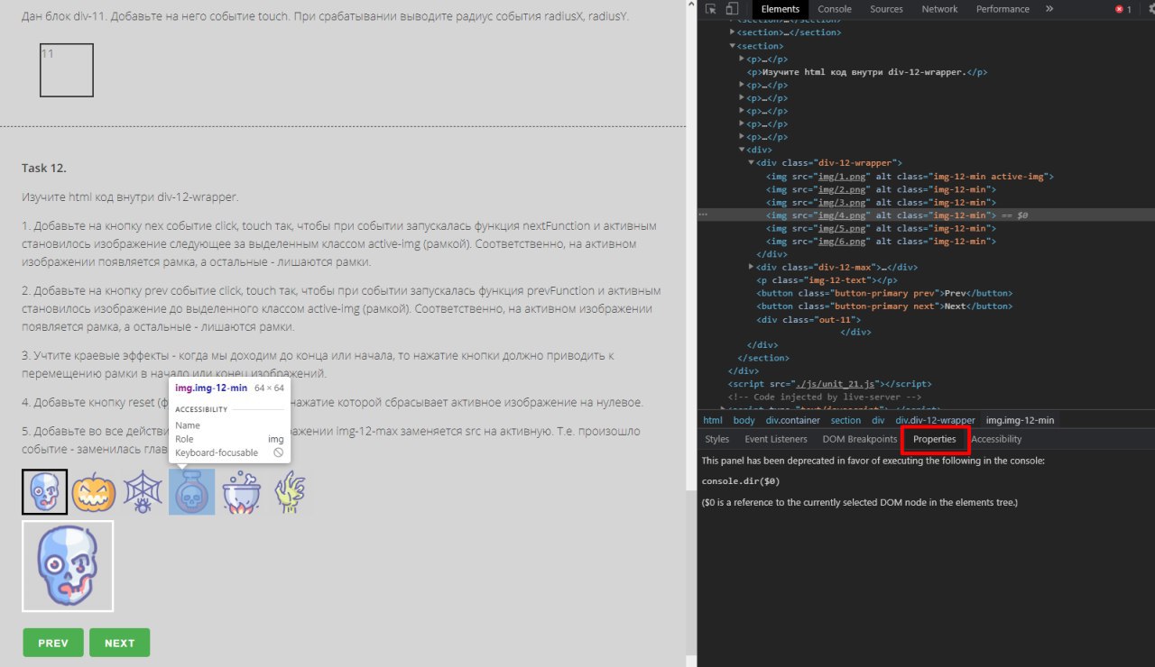The width and height of the screenshot is (1155, 667).
Task: Collapse the div node above div-12-wrapper
Action: pos(742,150)
